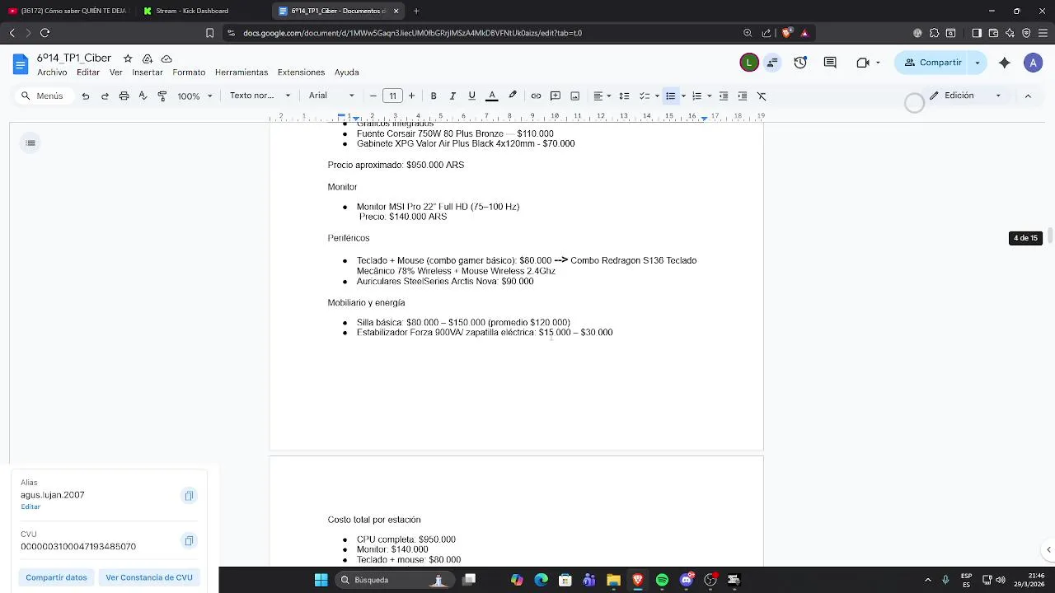Toggle italic formatting
Viewport: 1055px width, 593px height.
coord(452,96)
